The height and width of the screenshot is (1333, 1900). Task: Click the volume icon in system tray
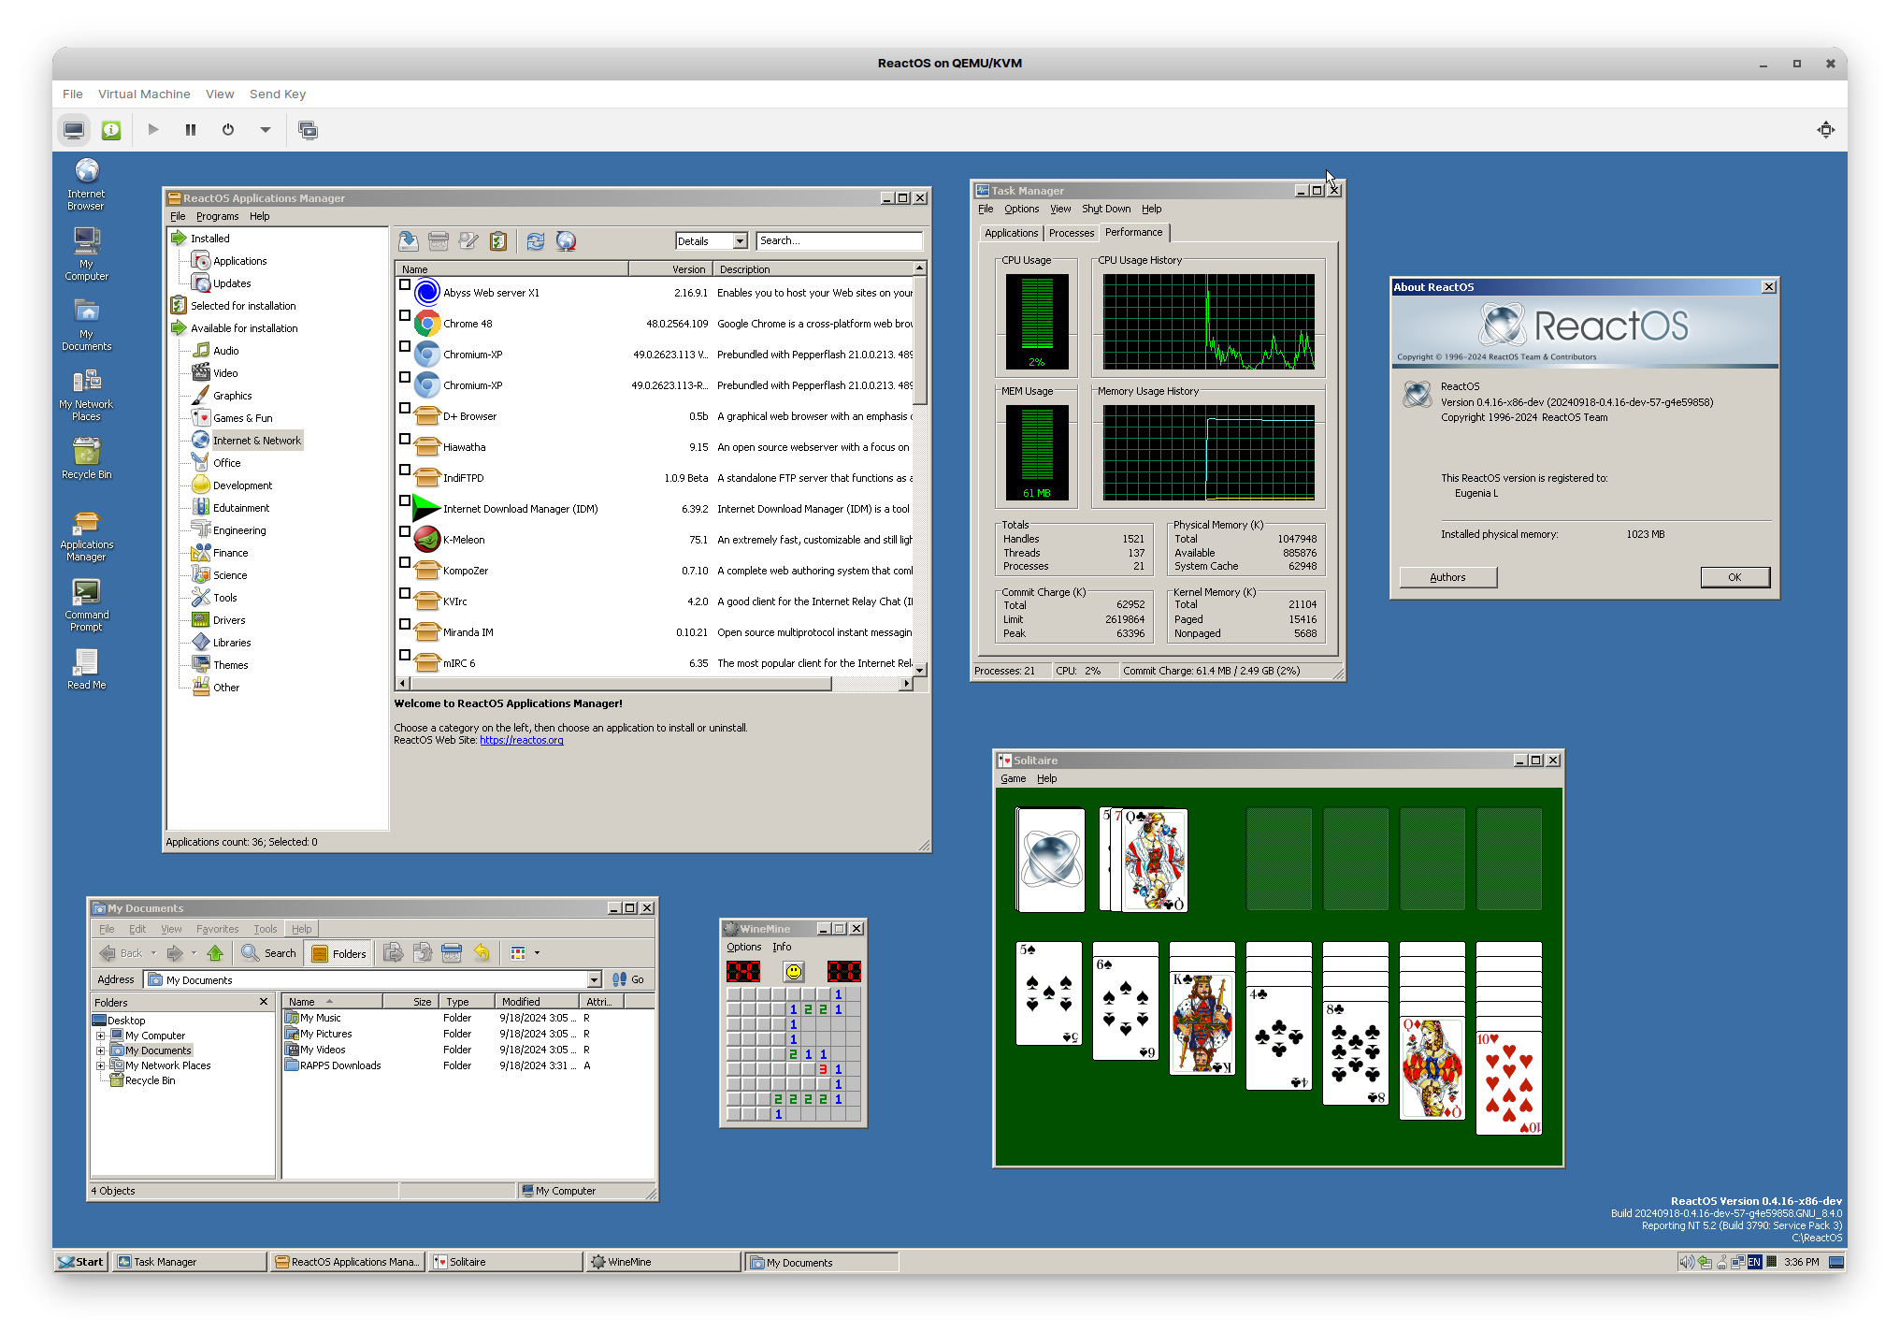pos(1686,1262)
